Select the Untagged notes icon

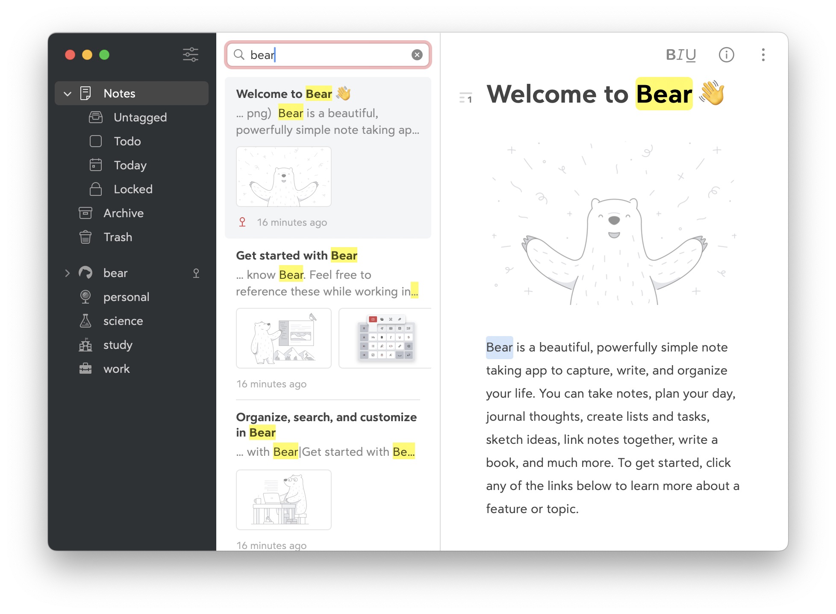96,118
